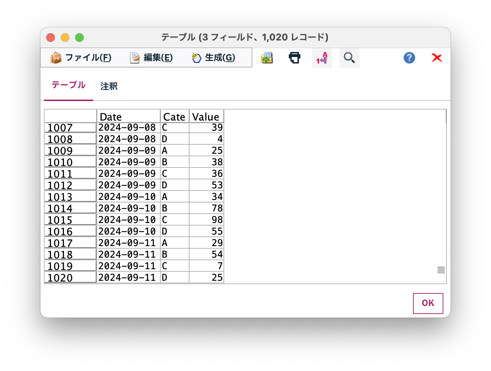Open the search magnifier tool
This screenshot has width=491, height=371.
(349, 58)
